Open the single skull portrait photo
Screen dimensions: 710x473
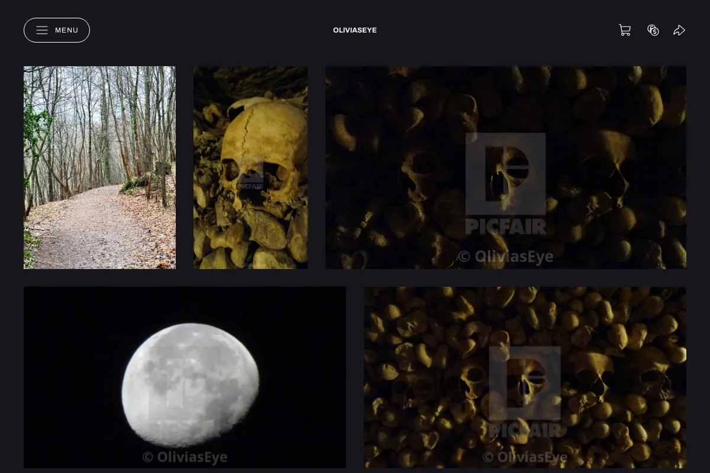(250, 167)
